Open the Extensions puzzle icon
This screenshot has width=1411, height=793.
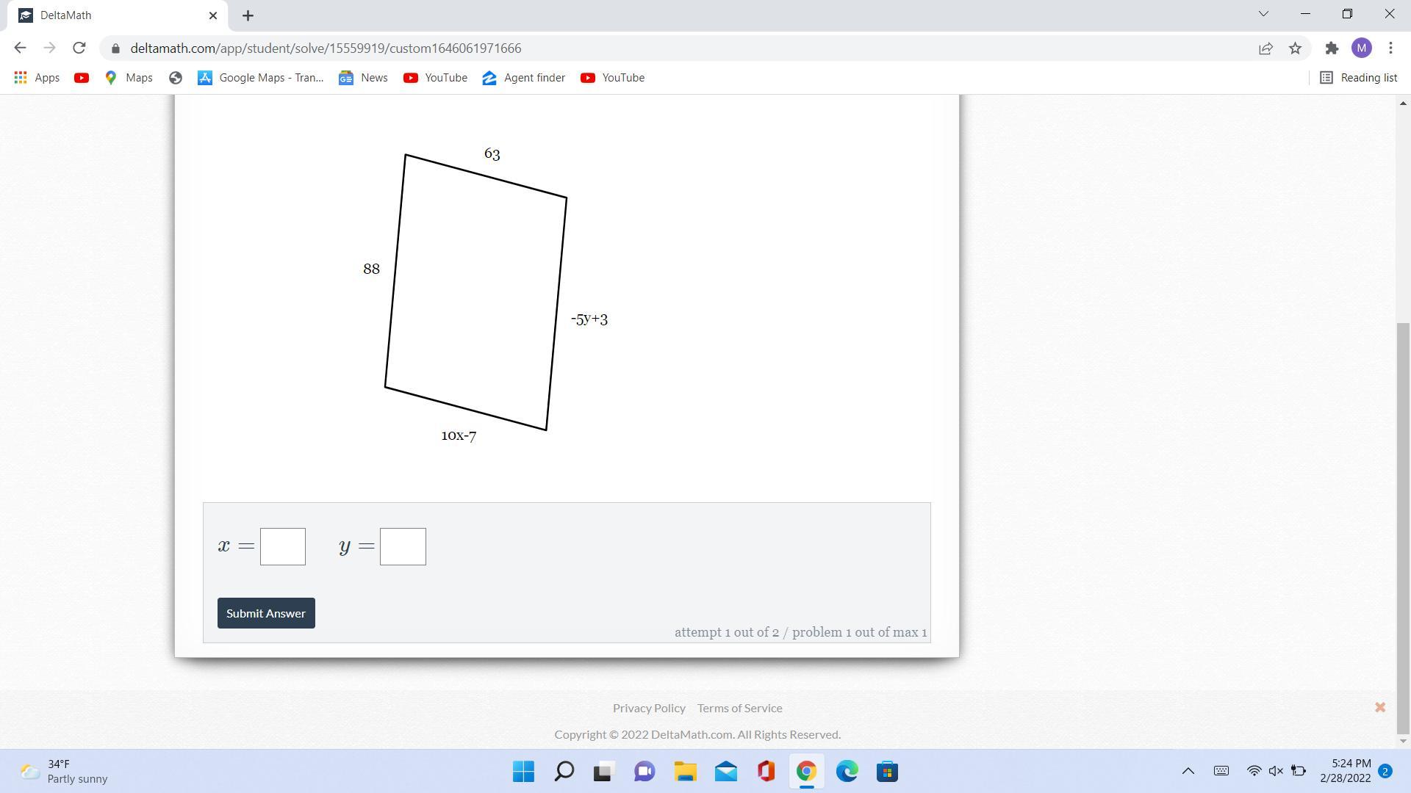pyautogui.click(x=1332, y=48)
